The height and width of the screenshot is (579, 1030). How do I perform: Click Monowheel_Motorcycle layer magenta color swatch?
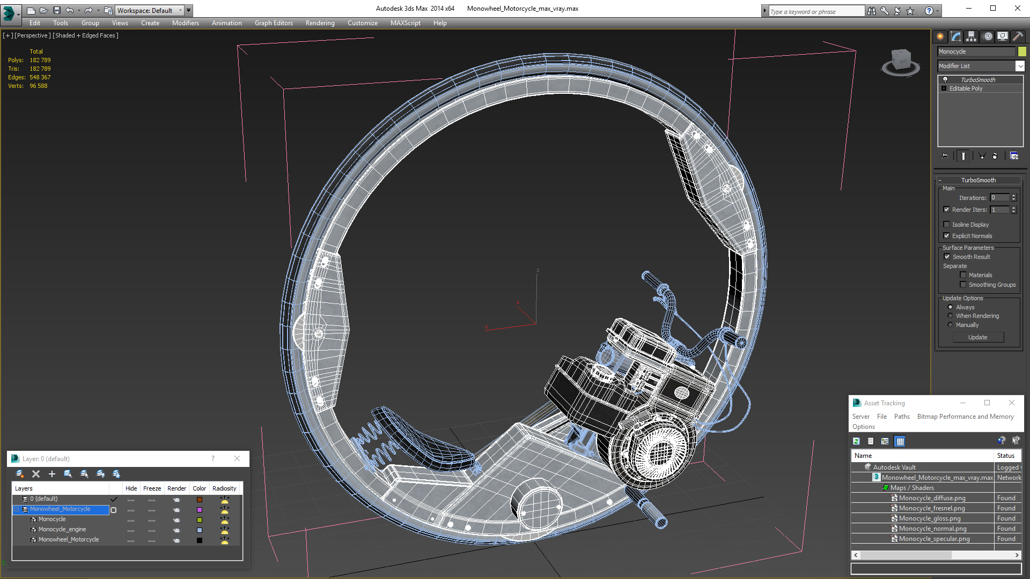[200, 510]
